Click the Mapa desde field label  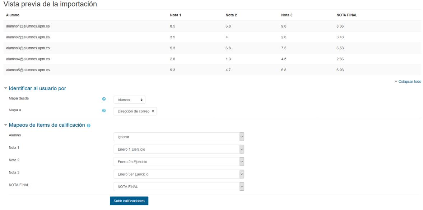coord(19,98)
